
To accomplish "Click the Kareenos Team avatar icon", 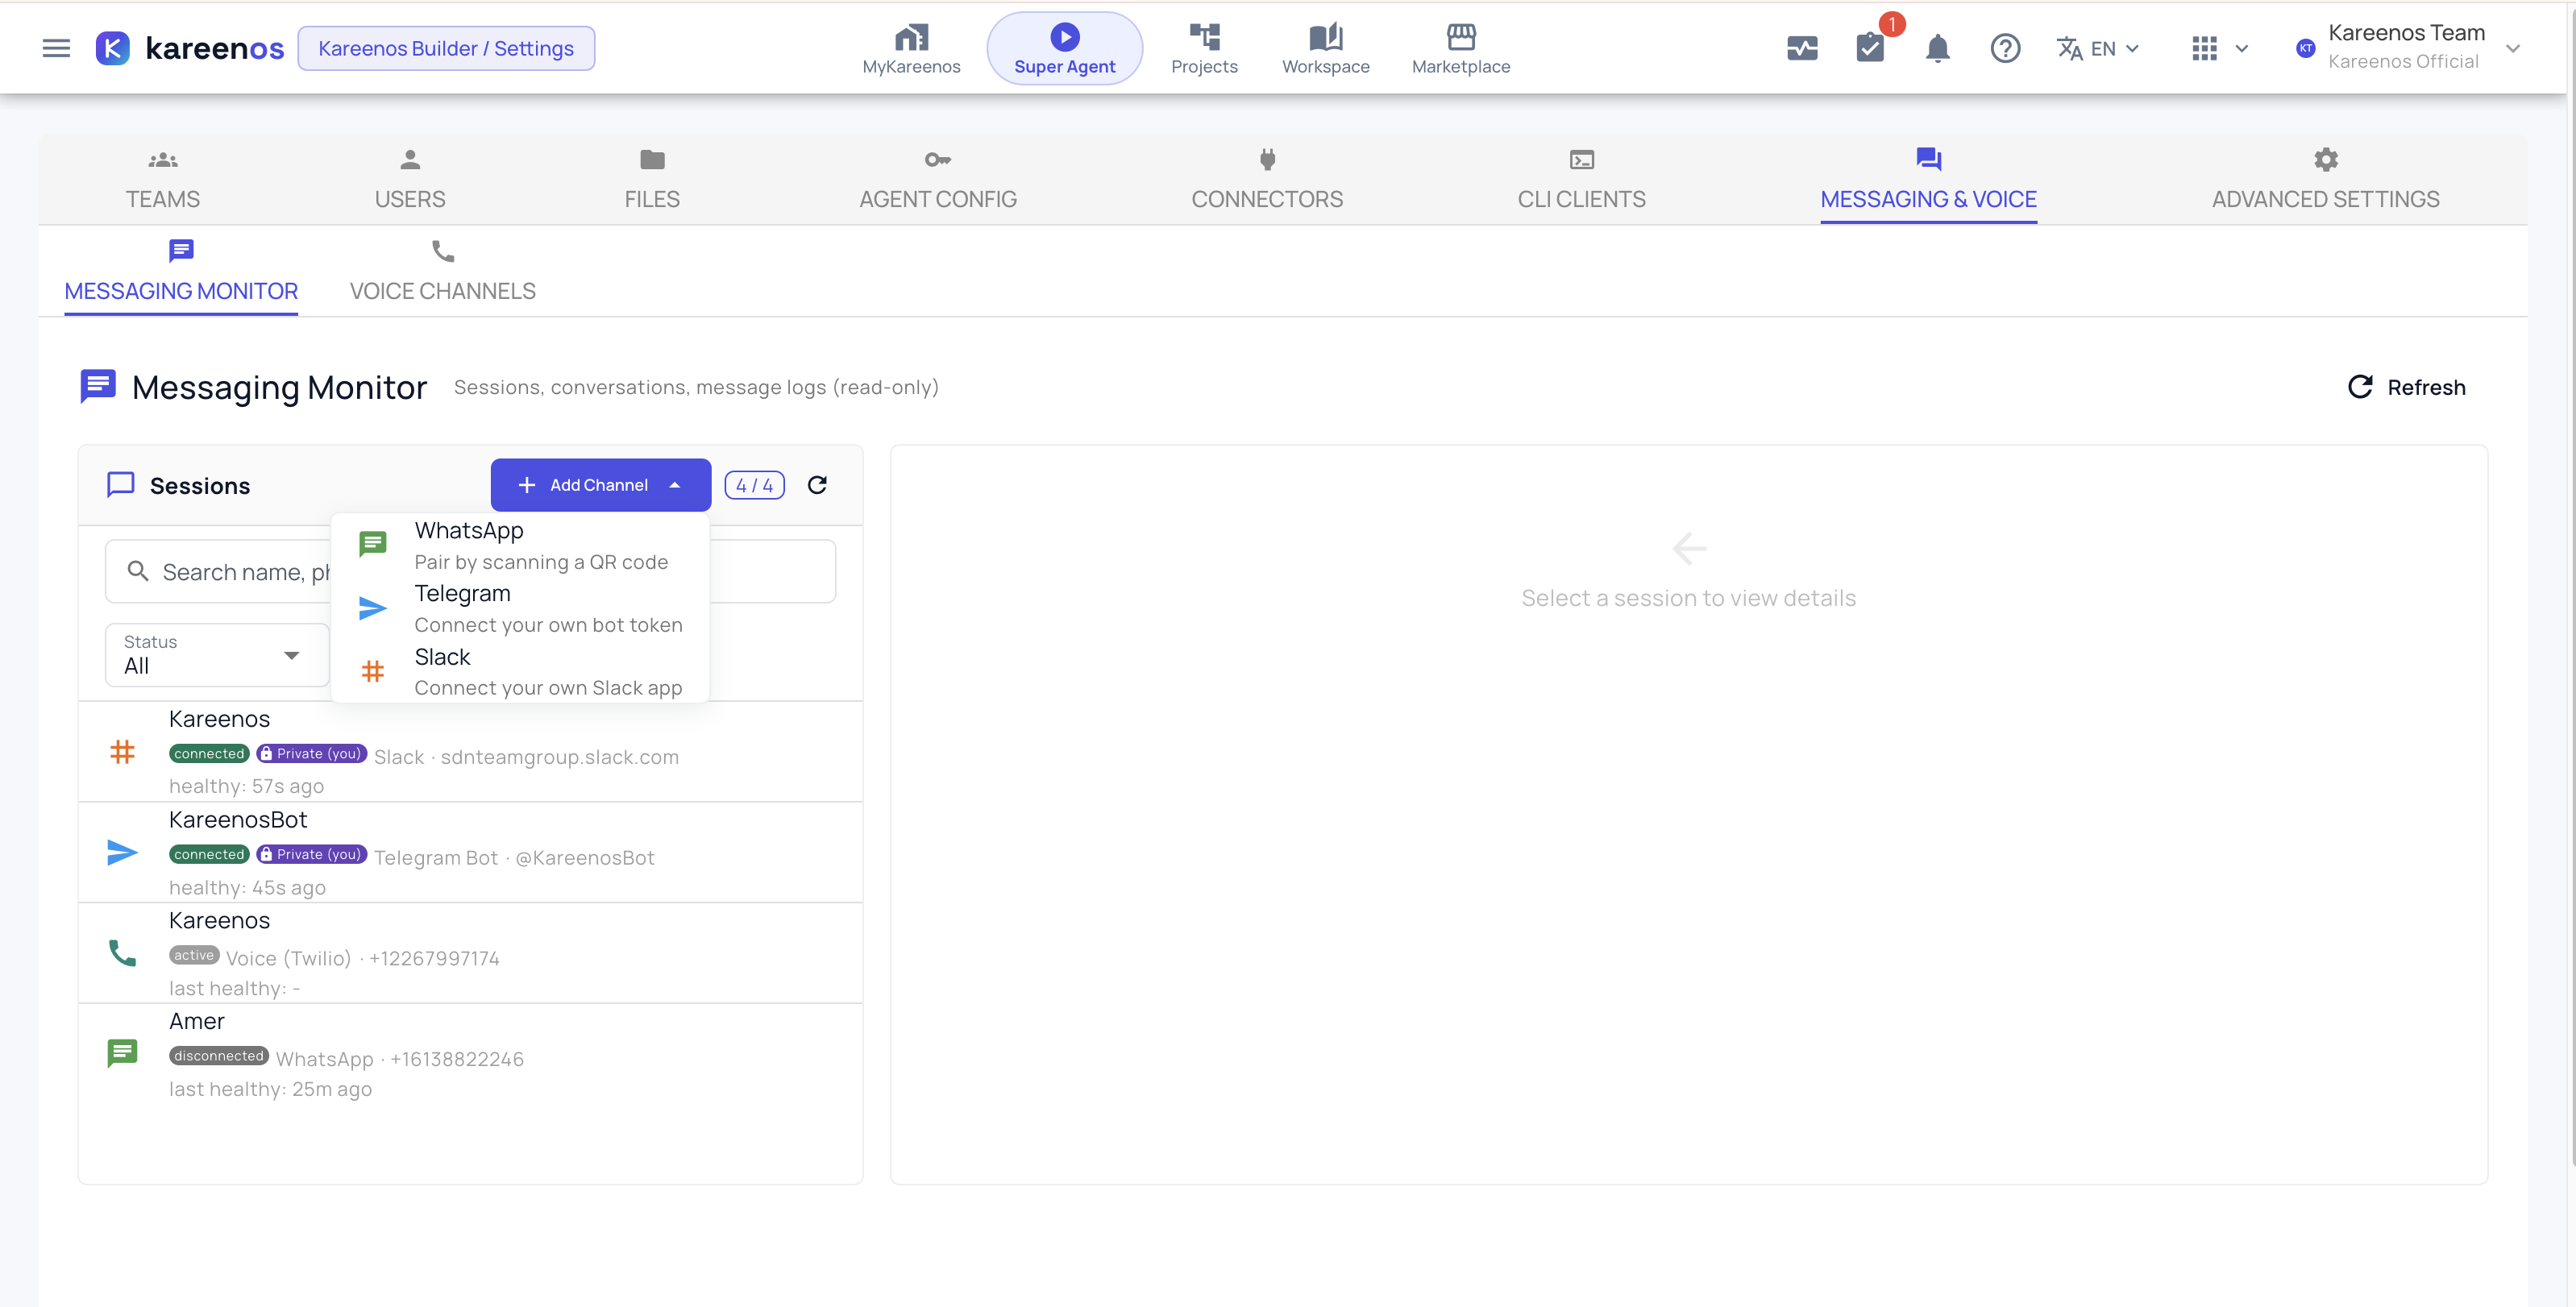I will (x=2305, y=48).
